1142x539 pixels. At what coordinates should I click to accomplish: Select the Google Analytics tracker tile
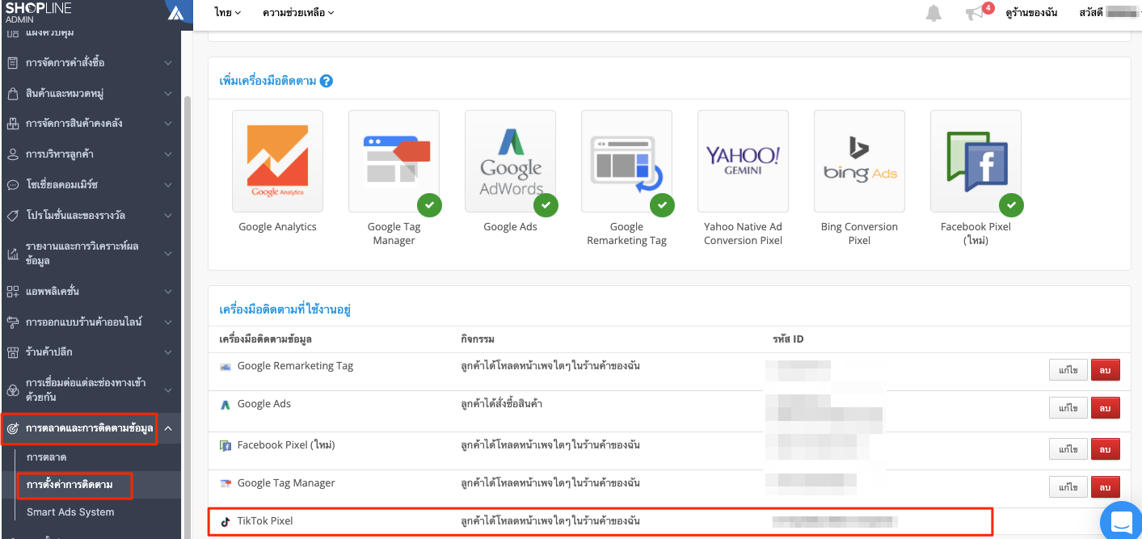tap(277, 161)
